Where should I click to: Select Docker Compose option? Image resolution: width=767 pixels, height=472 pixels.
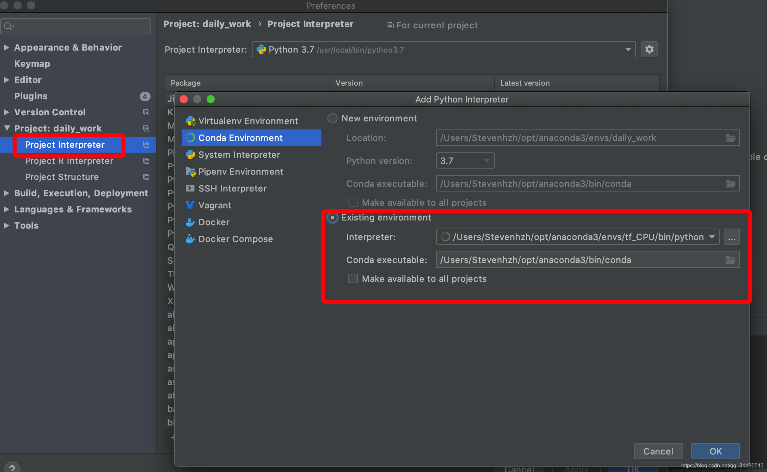click(252, 239)
